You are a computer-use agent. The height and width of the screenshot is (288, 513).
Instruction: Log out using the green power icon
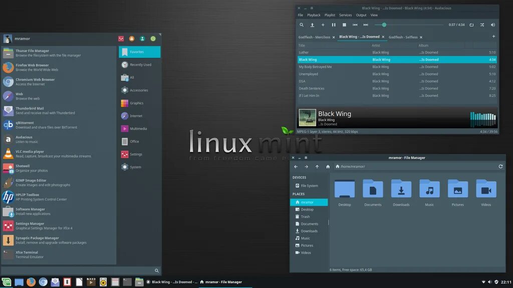click(x=153, y=38)
